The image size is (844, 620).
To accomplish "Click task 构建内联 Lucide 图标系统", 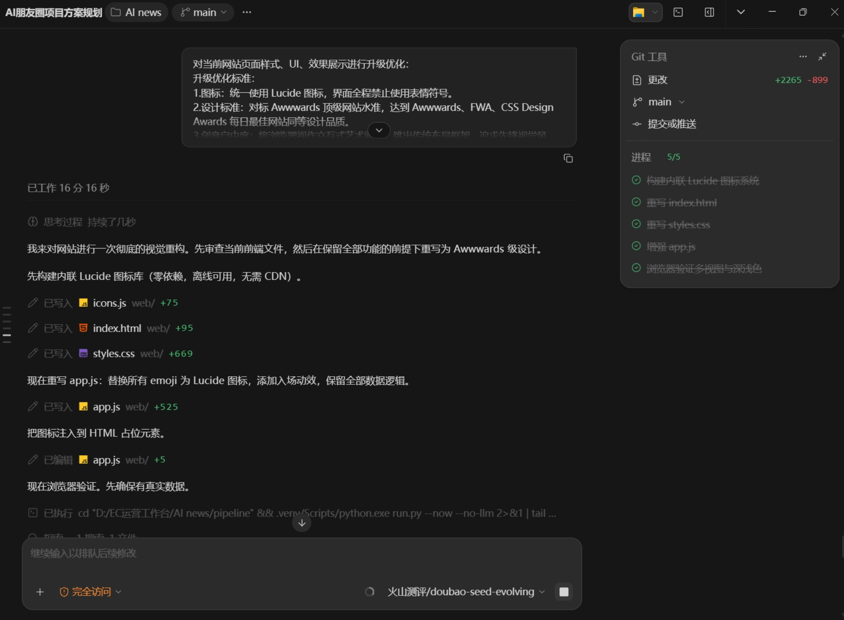I will pyautogui.click(x=703, y=181).
